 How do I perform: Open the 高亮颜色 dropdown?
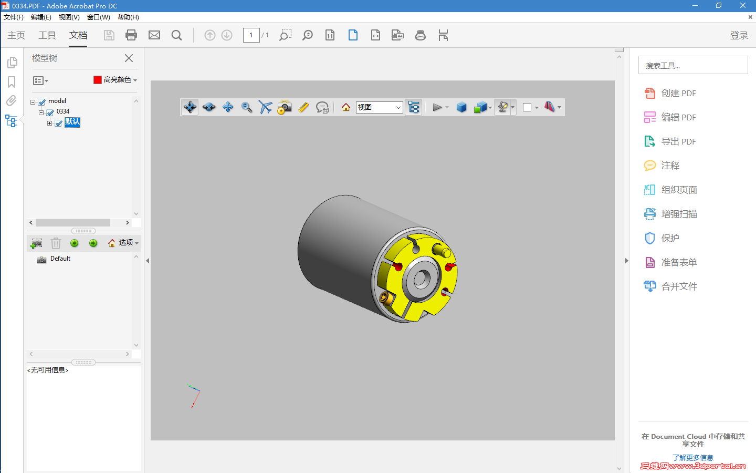click(x=115, y=80)
